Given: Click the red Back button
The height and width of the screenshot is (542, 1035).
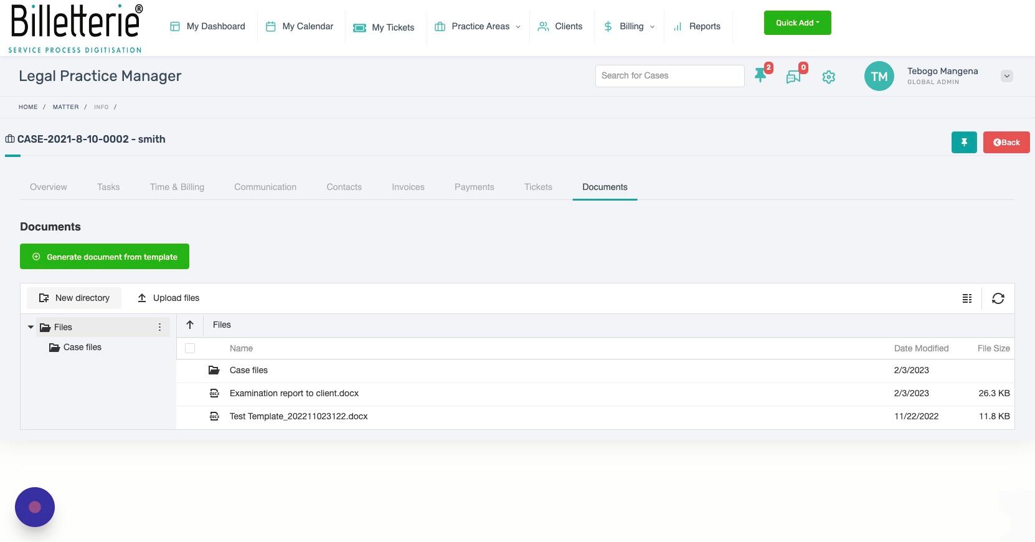Looking at the screenshot, I should [1006, 142].
